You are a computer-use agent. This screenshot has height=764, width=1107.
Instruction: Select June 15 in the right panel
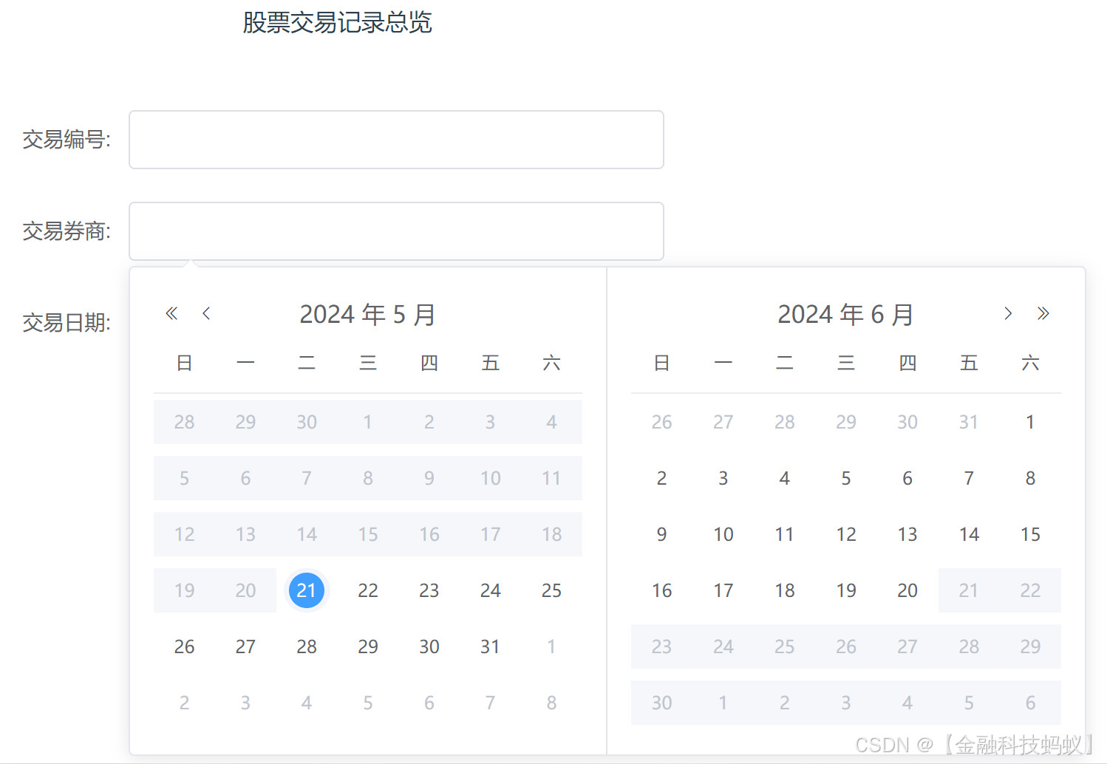(1030, 534)
